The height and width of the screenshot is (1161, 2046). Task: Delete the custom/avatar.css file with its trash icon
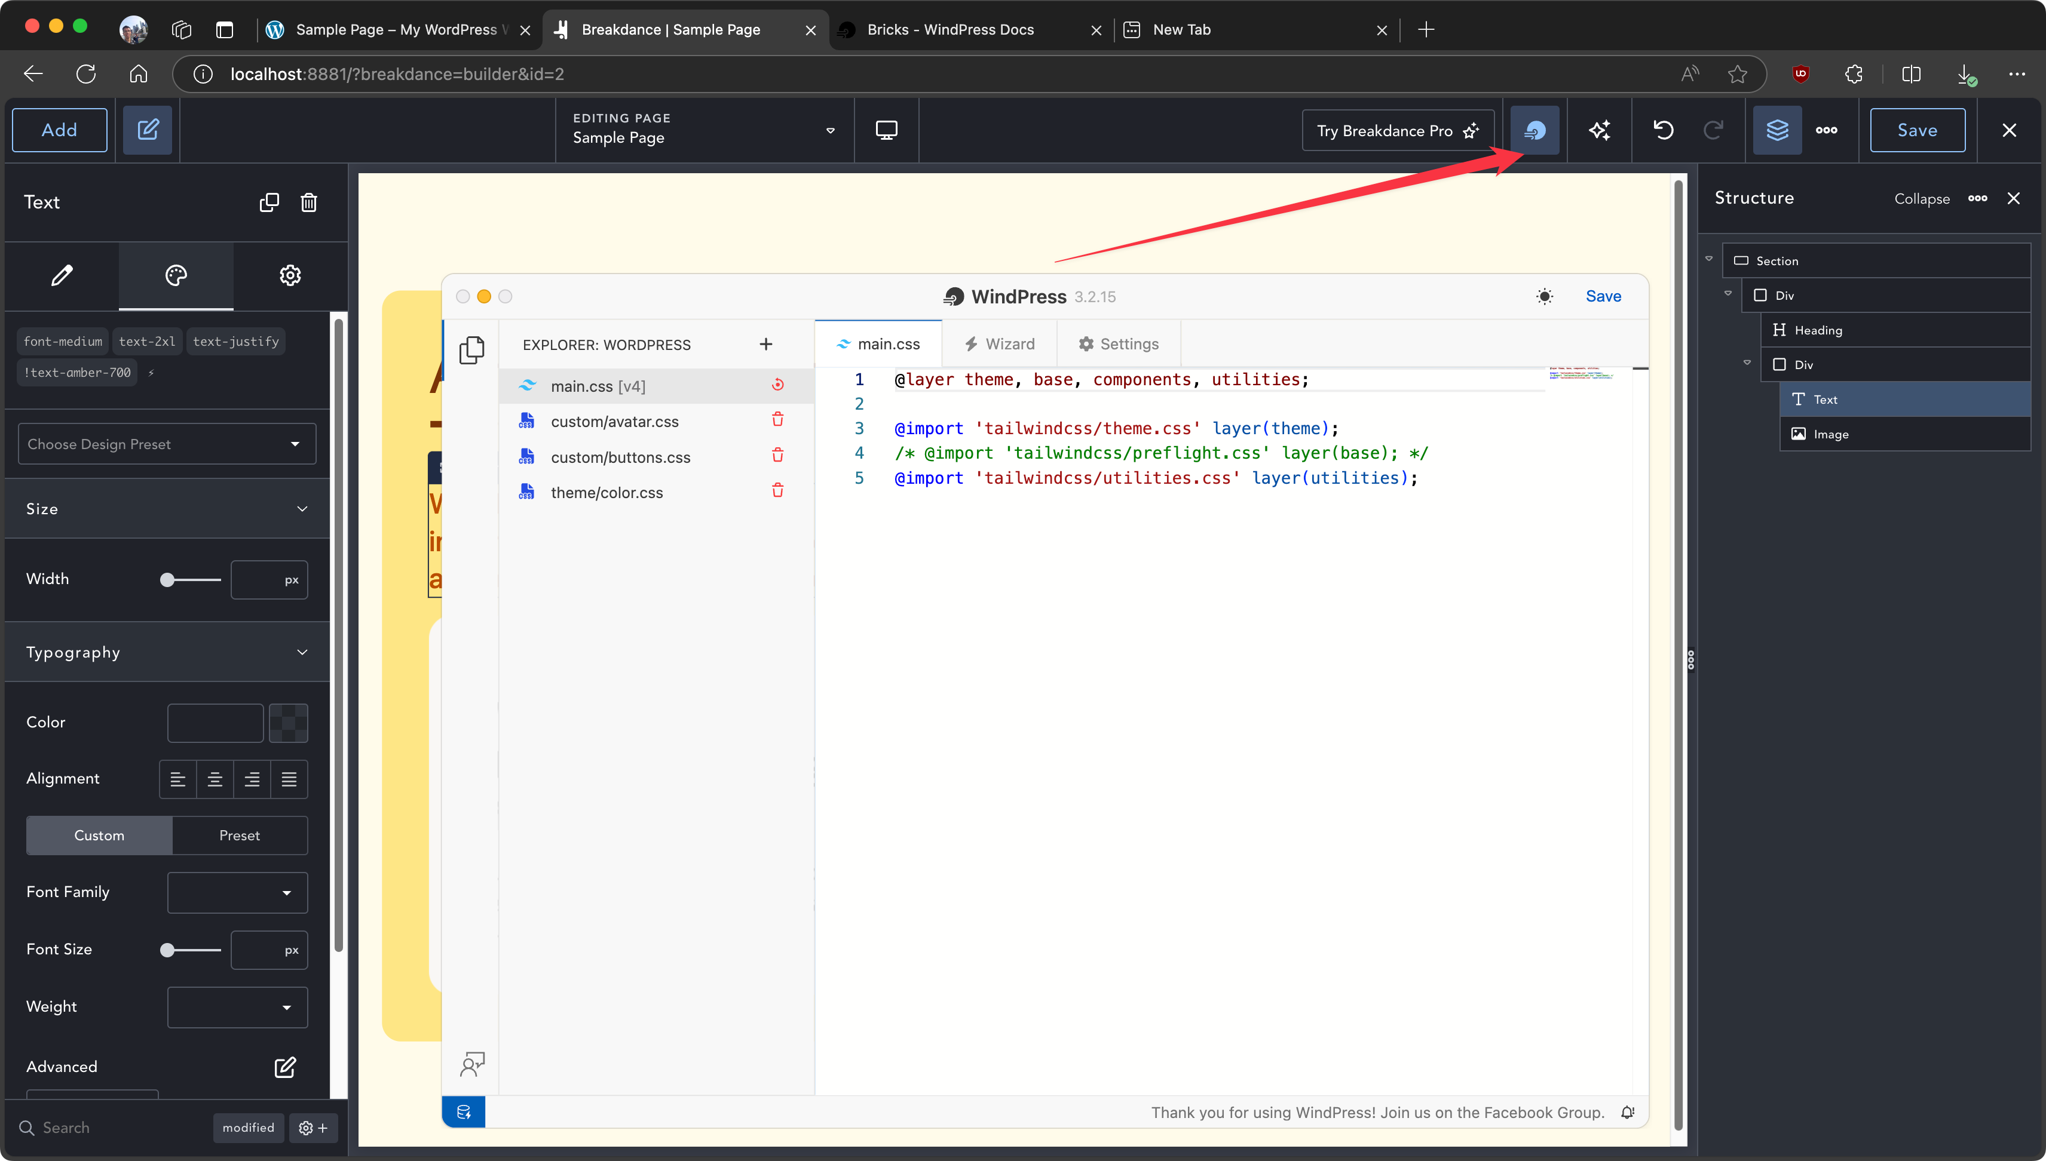(x=778, y=420)
